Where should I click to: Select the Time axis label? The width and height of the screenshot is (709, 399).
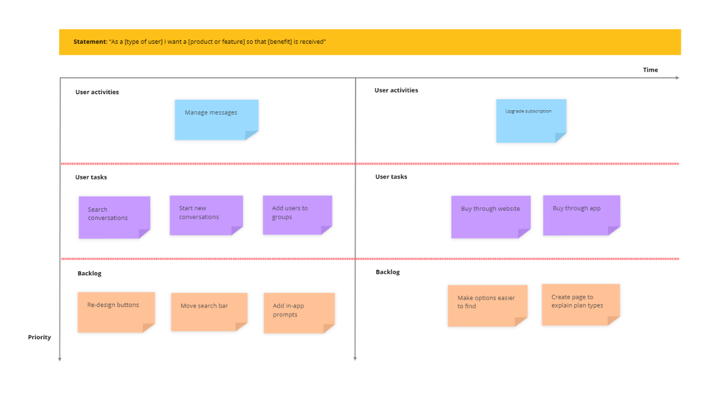(x=650, y=70)
